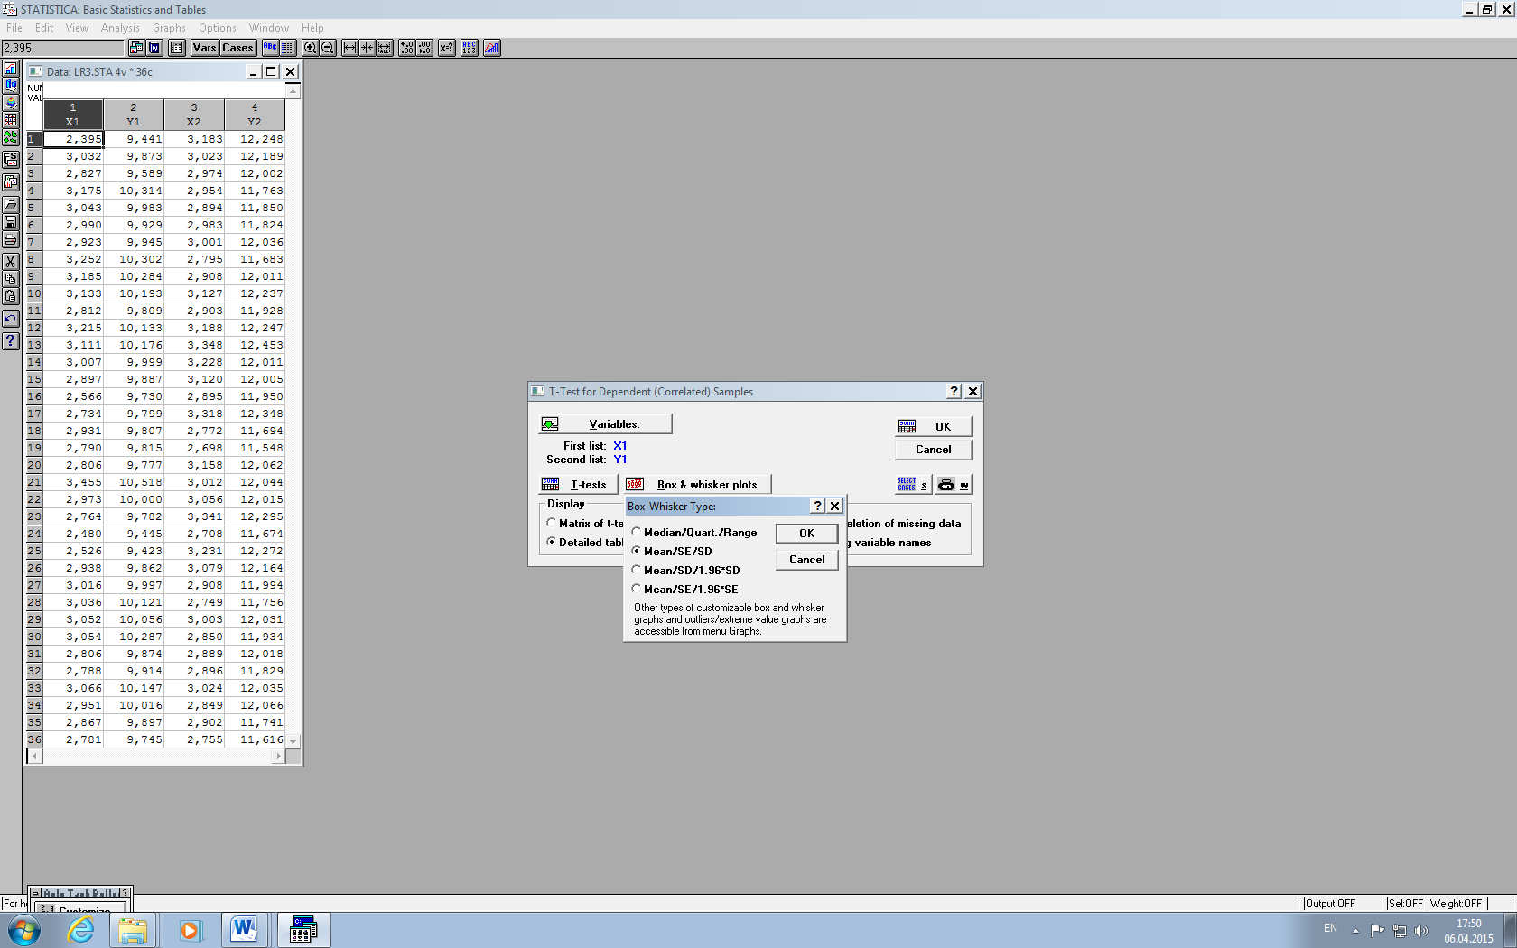
Task: Open the Analysis menu
Action: coord(120,28)
